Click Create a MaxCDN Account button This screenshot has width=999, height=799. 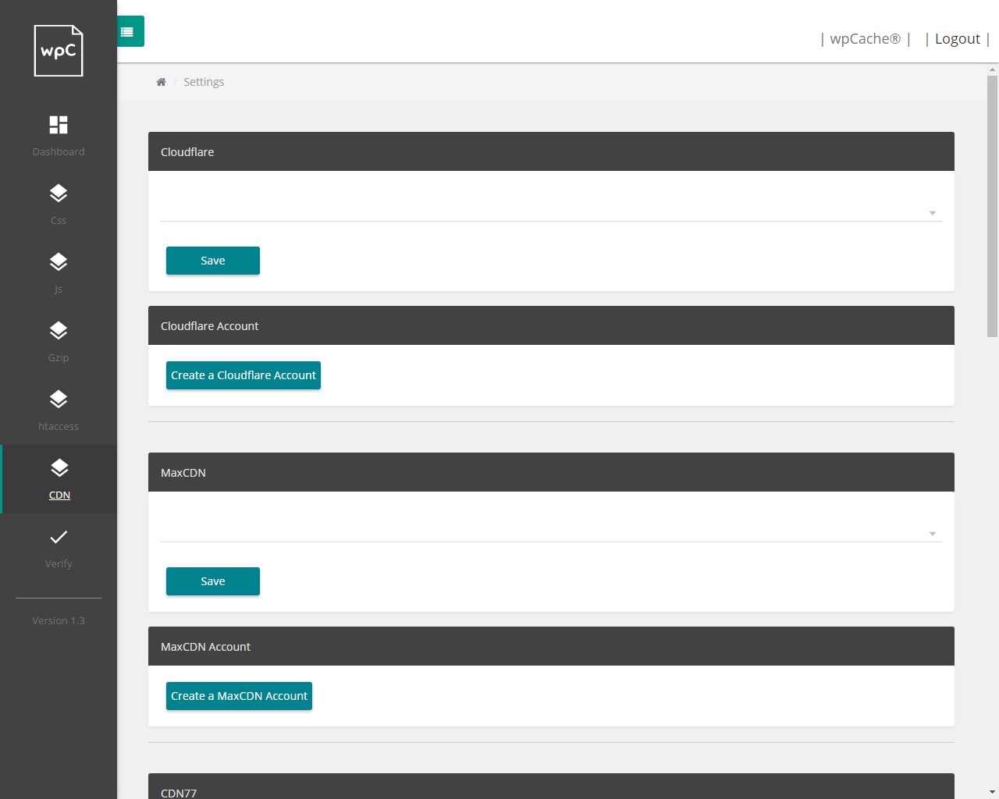pyautogui.click(x=239, y=696)
